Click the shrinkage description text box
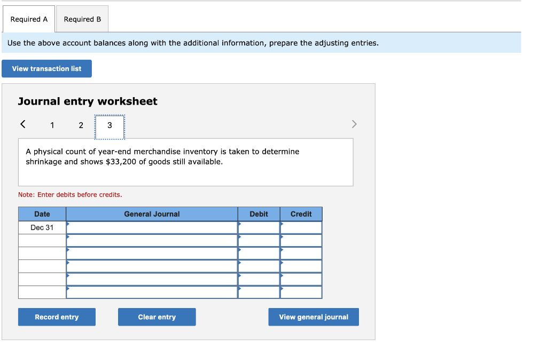The width and height of the screenshot is (547, 347). [185, 161]
